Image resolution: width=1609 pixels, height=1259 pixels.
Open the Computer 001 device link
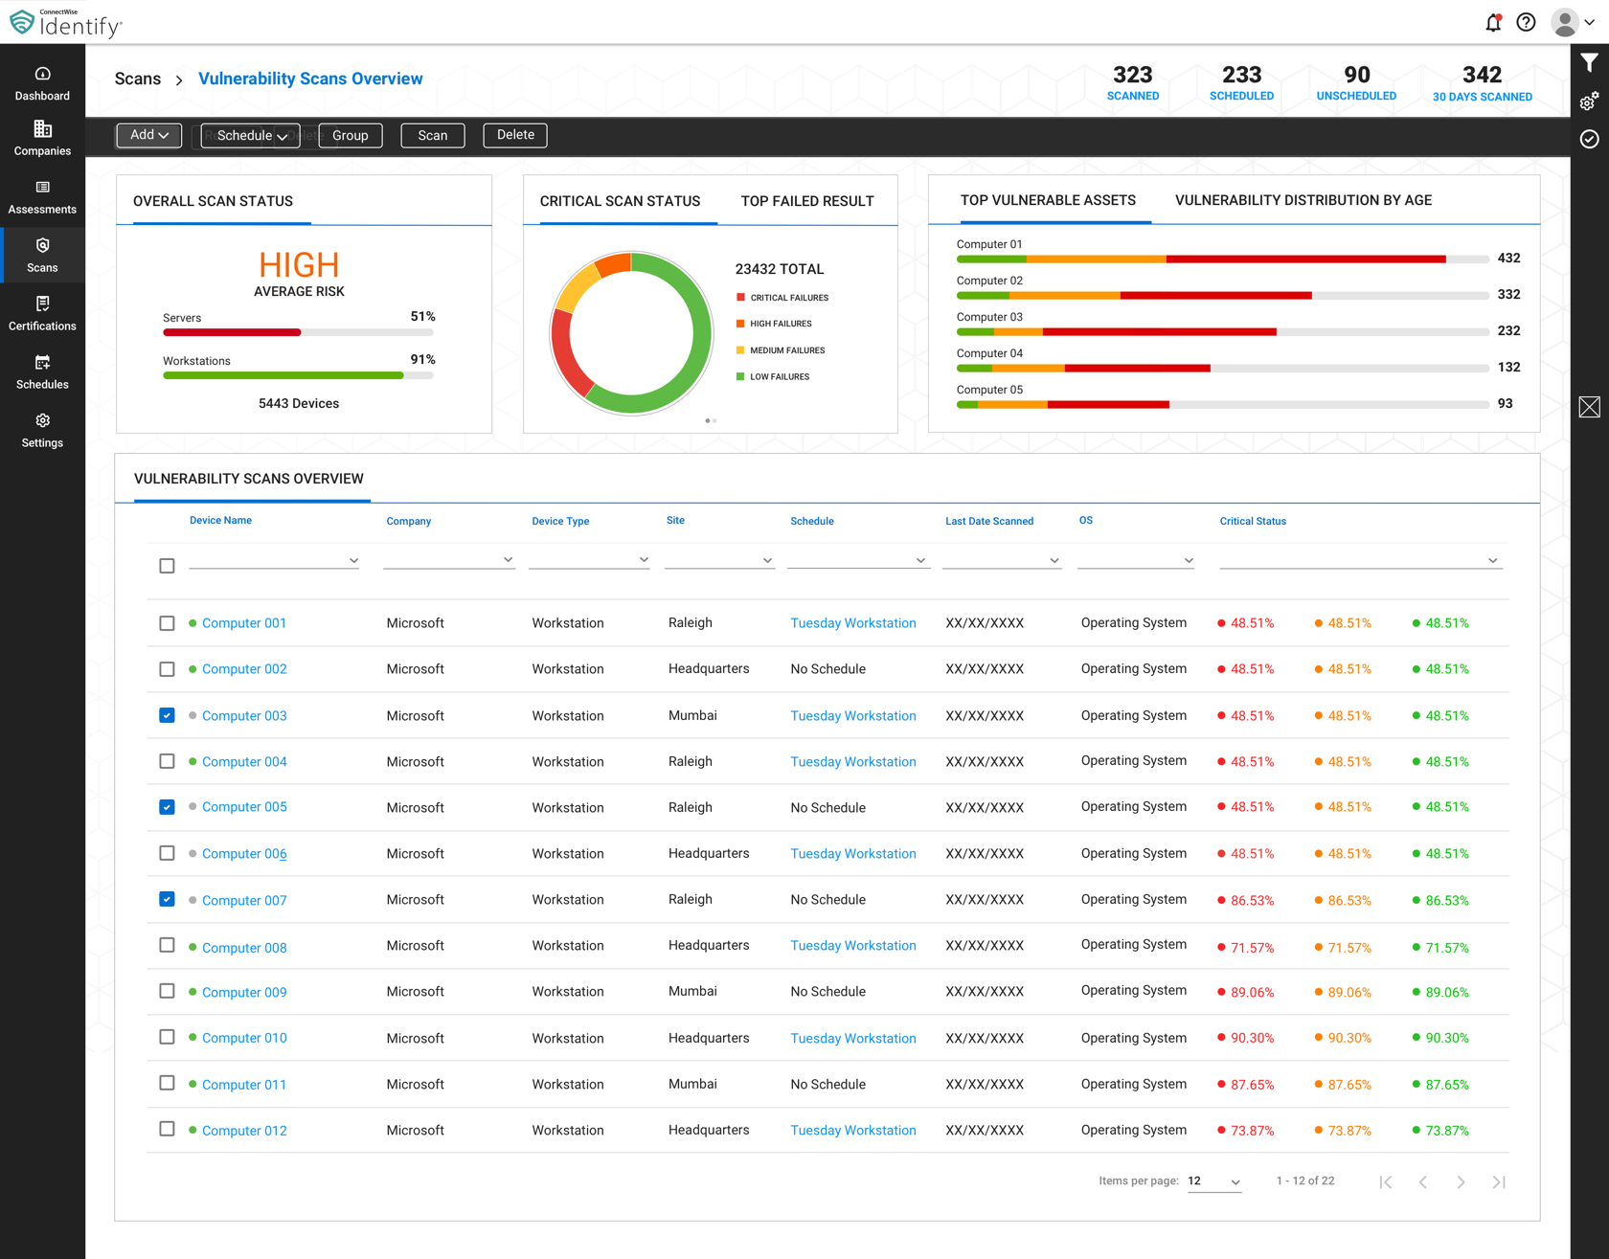click(244, 623)
